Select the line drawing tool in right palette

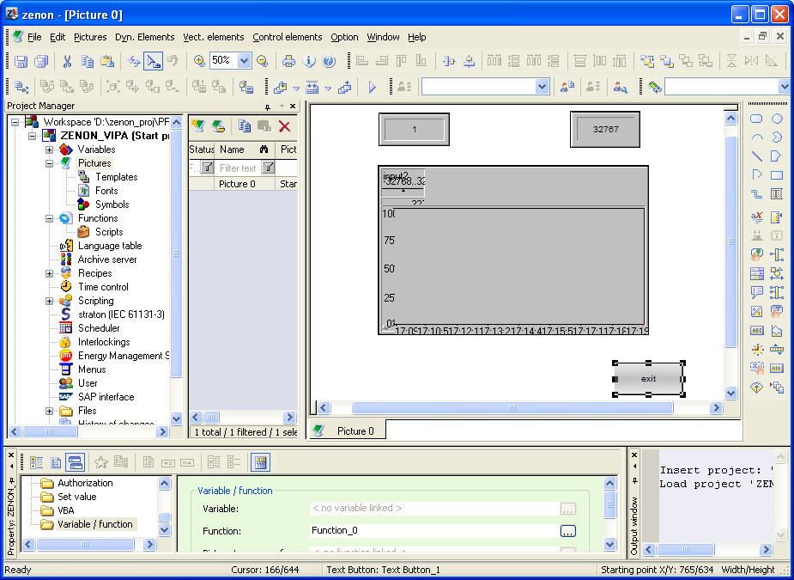(x=757, y=156)
